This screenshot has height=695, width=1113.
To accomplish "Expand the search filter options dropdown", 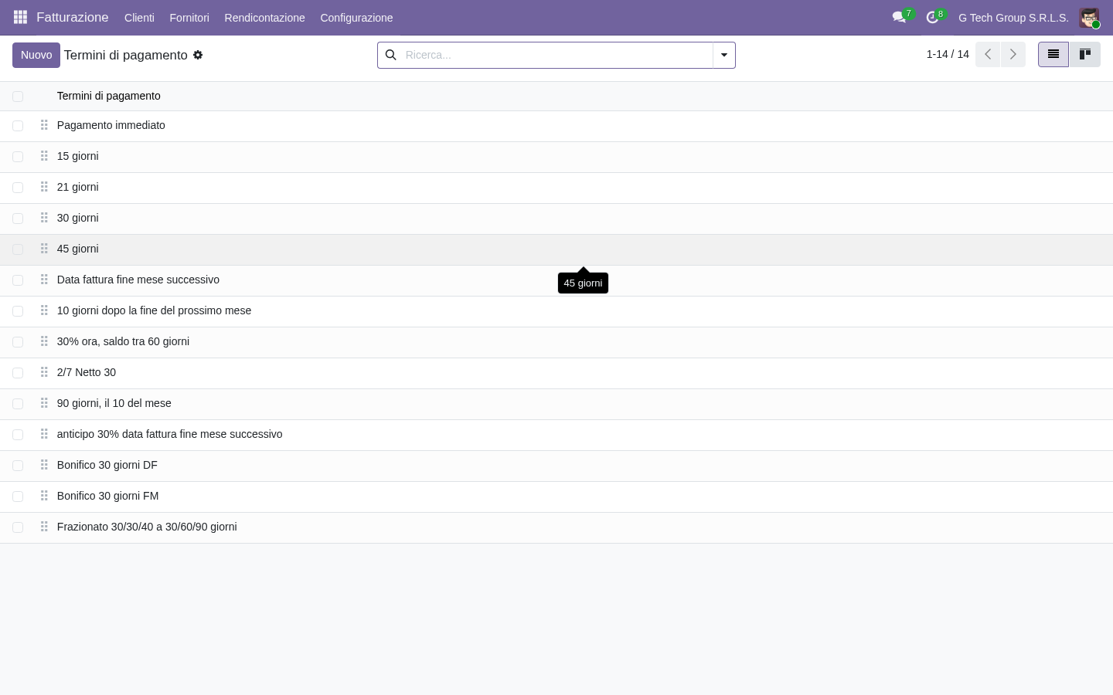I will point(724,55).
